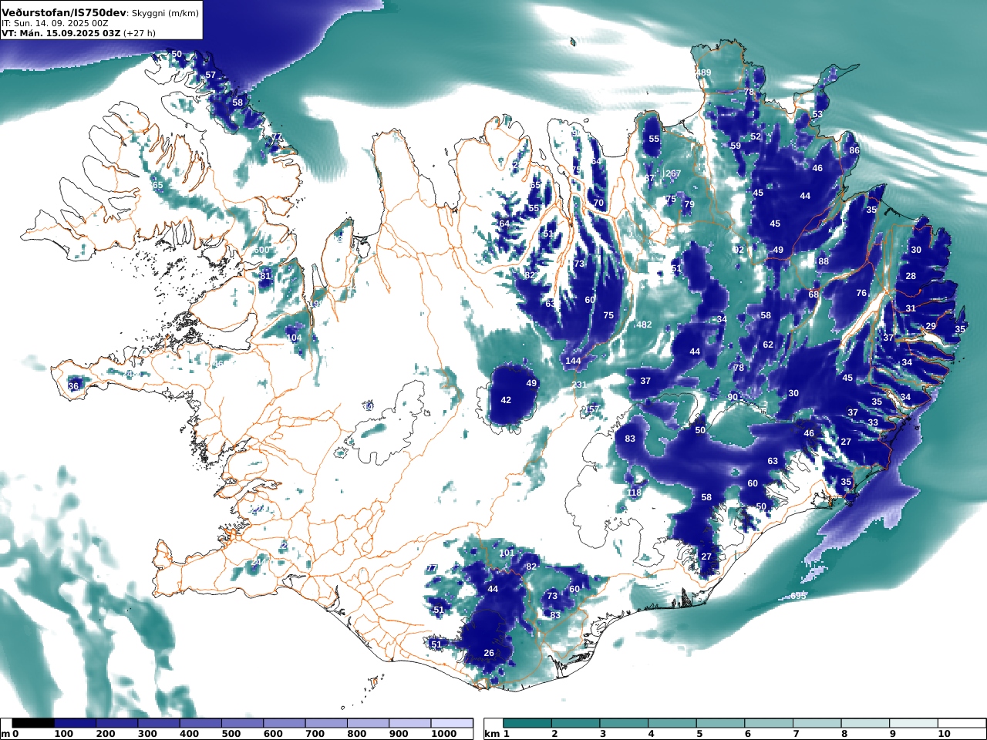
Task: Click the 62 value in eastern highlands
Action: (768, 345)
